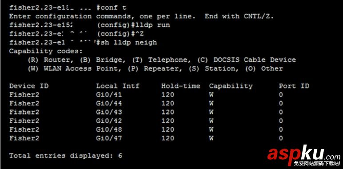
Task: Click the 'Port ID' column header
Action: (x=294, y=86)
